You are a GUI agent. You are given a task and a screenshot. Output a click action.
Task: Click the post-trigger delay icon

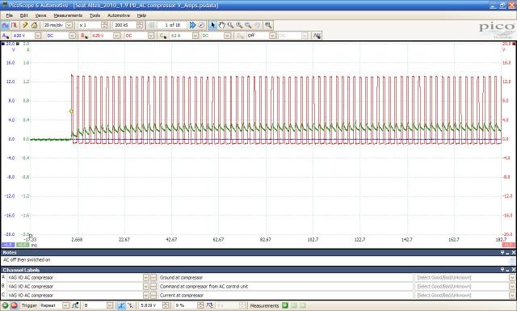[x=210, y=305]
